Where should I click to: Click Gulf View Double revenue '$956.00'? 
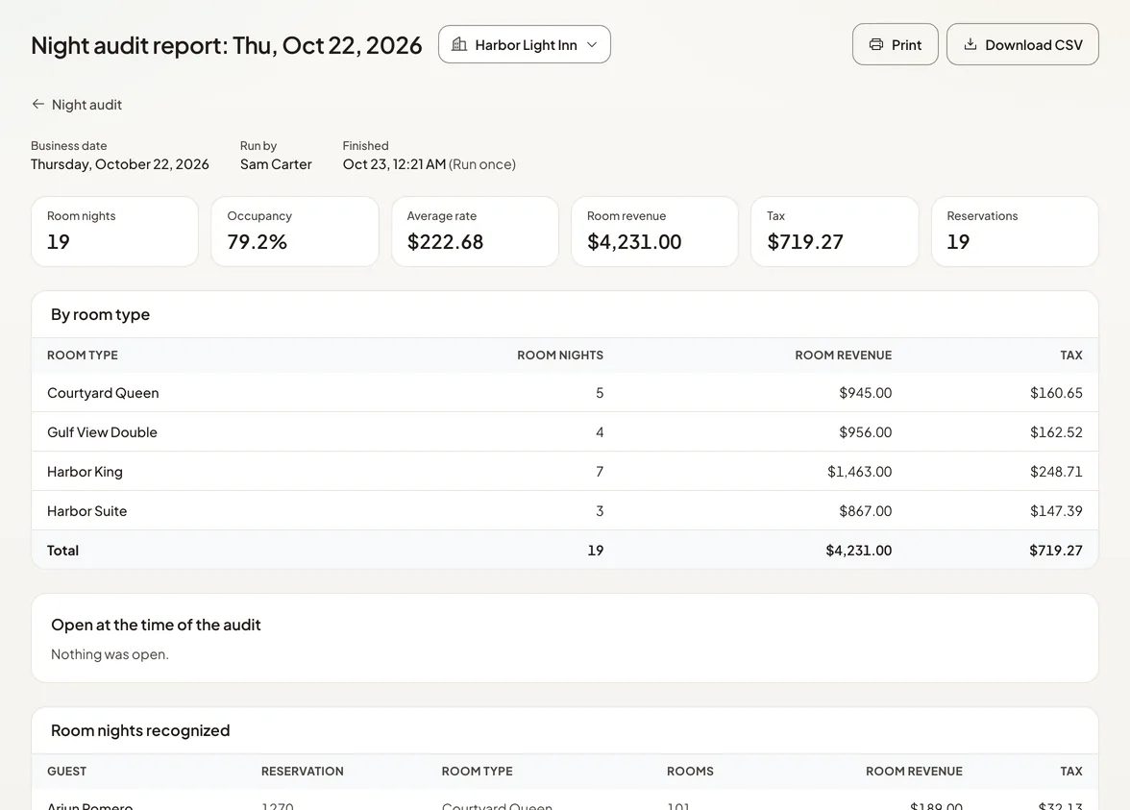point(866,432)
